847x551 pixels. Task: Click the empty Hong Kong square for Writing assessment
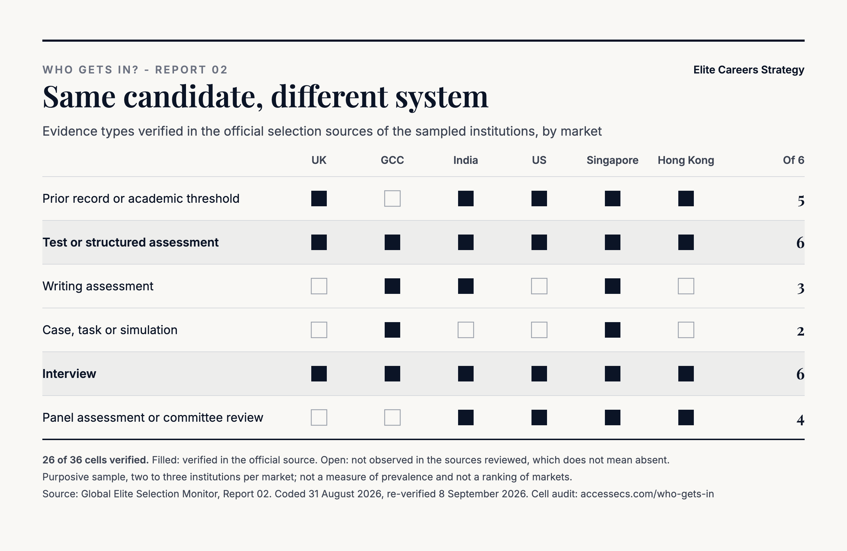686,286
